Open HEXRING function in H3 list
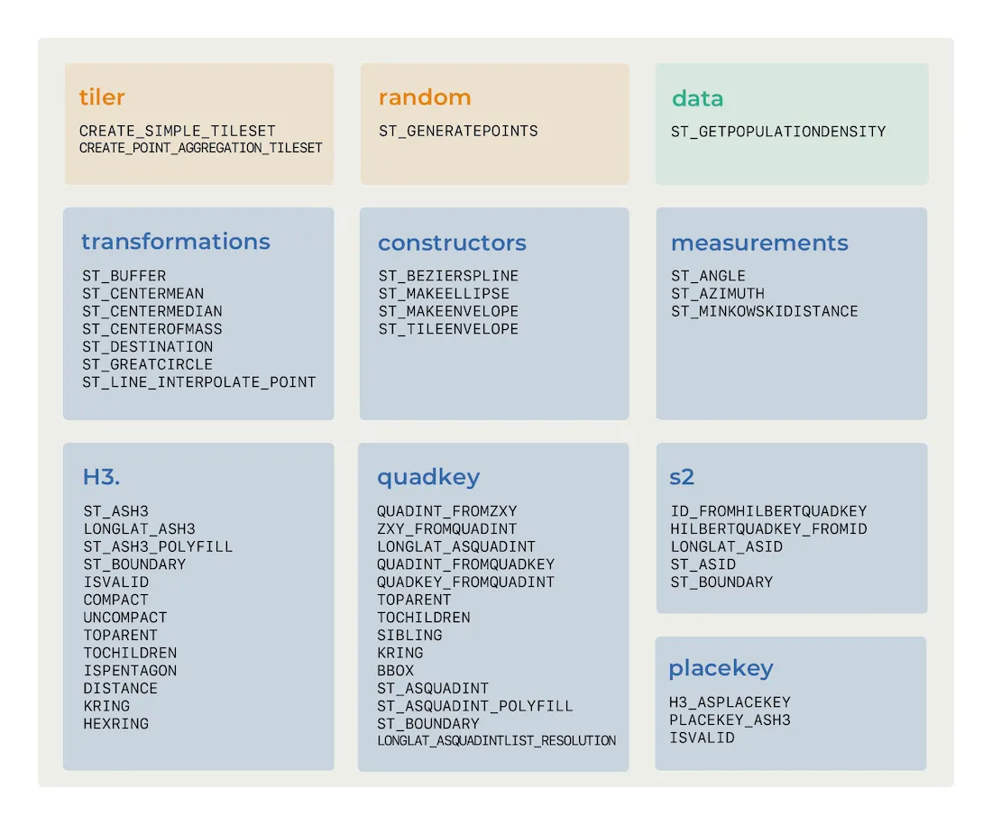 pos(116,724)
